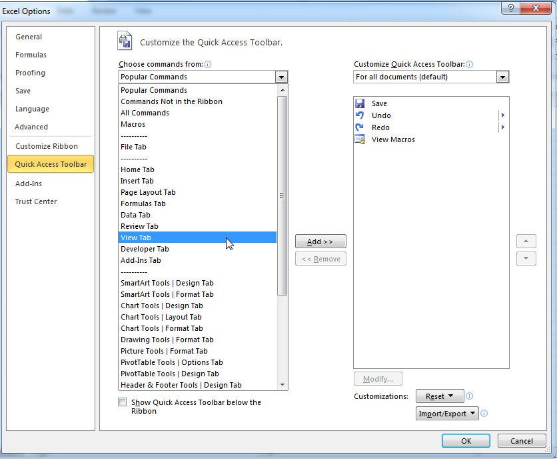
Task: Click the Cancel button
Action: point(522,441)
